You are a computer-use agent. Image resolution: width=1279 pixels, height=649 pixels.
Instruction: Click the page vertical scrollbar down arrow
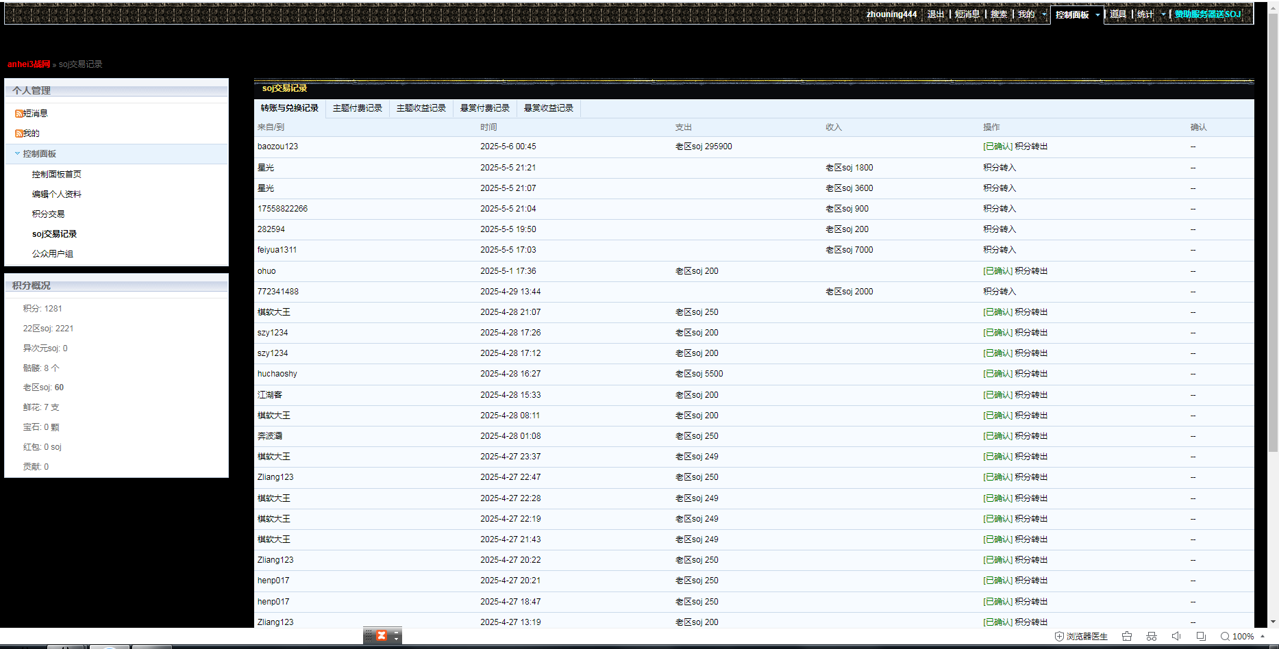pyautogui.click(x=1273, y=622)
